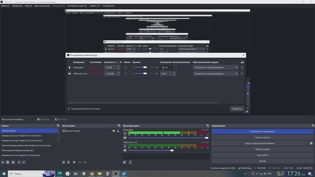Toggle the tracks checkbox in the Микрофон row
Screen dimensions: 315x177
(x=242, y=67)
